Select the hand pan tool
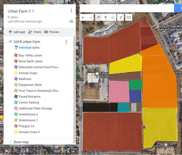The image size is (182, 155). click(99, 18)
